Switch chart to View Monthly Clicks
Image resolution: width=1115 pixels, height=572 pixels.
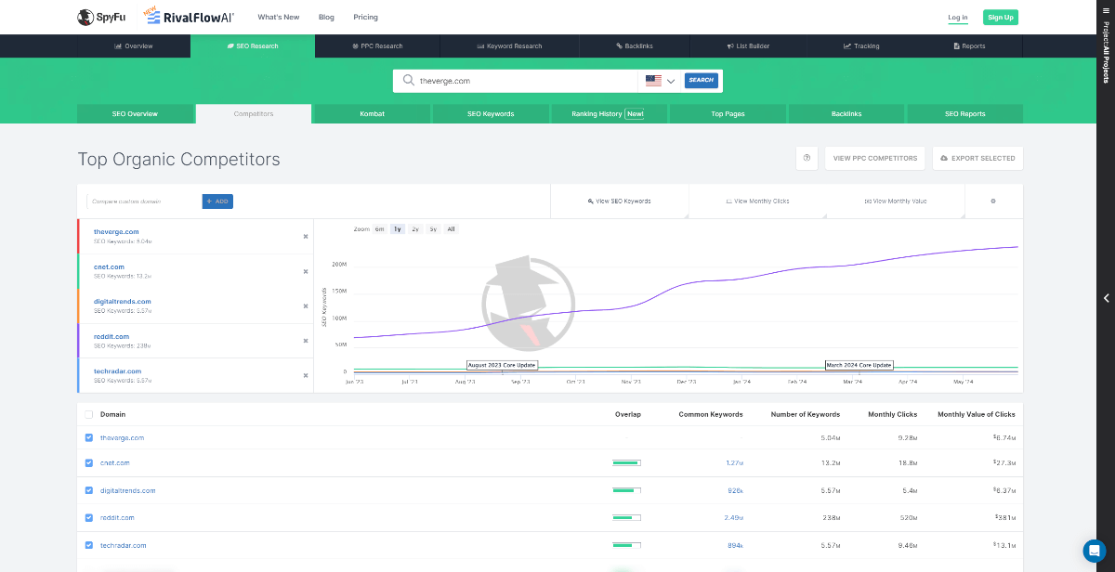(x=757, y=201)
